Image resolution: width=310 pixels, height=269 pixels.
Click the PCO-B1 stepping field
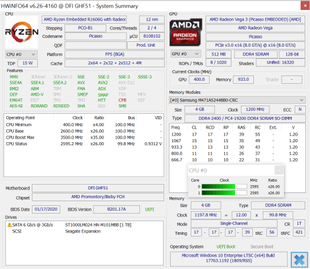tap(85, 28)
